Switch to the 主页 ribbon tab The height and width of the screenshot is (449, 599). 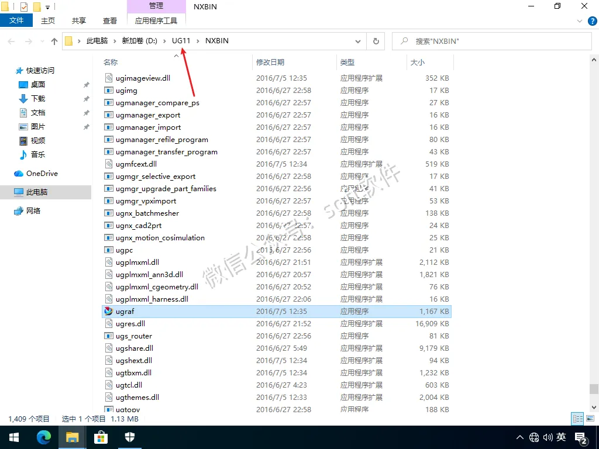coord(48,20)
